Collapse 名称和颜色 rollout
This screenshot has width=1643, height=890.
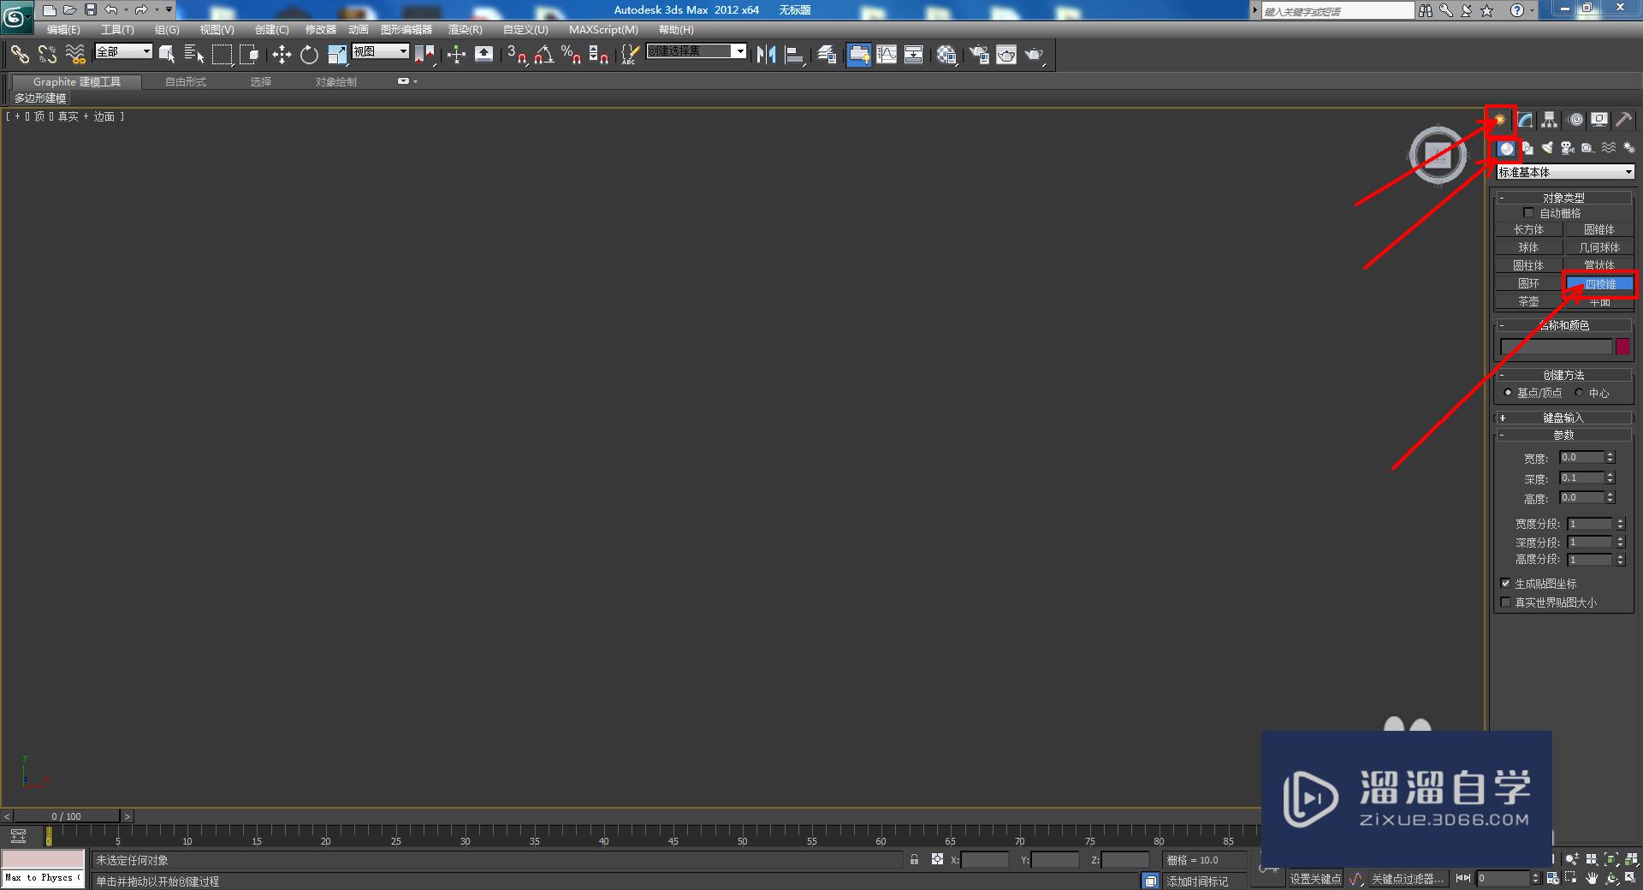click(x=1563, y=325)
